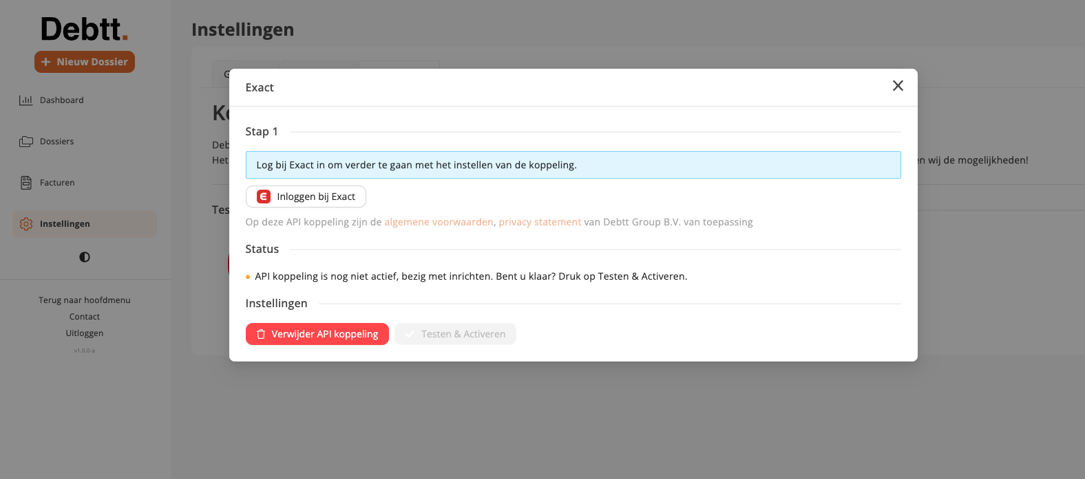Viewport: 1085px width, 479px height.
Task: Click the trash can icon on the delete button
Action: [x=261, y=334]
